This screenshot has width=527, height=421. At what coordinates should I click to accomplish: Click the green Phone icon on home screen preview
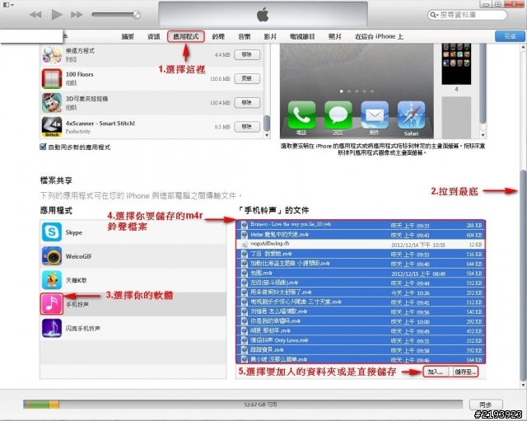click(x=301, y=115)
